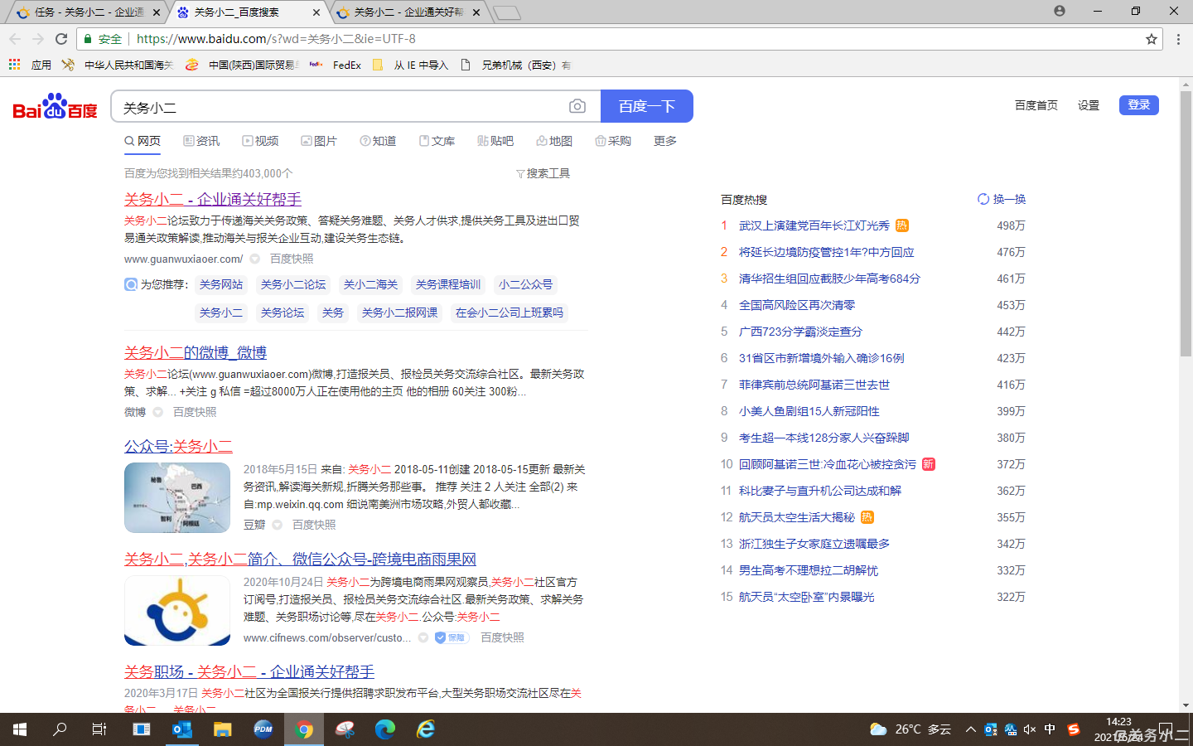Screen dimensions: 1193x746
Task: Open the 更多 search categories
Action: 665,141
